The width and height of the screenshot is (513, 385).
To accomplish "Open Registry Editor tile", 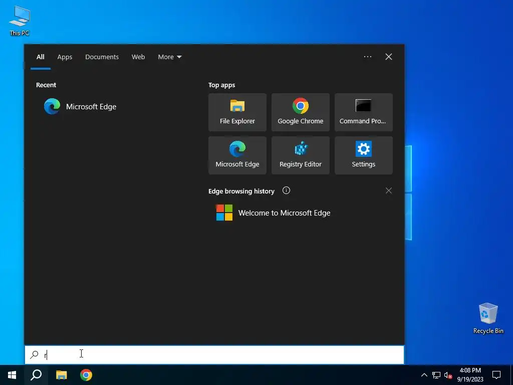I will click(x=301, y=155).
